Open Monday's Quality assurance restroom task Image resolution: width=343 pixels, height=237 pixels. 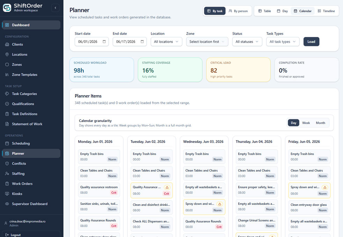[x=99, y=190]
